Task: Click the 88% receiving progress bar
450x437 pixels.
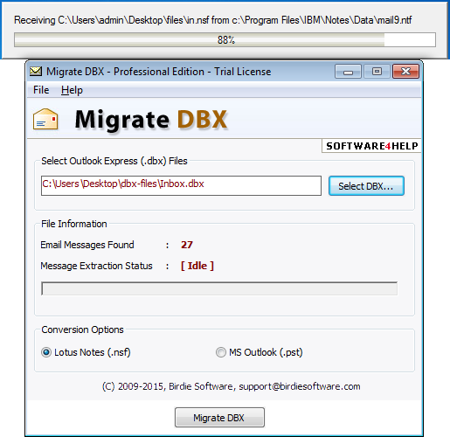Action: pos(225,40)
